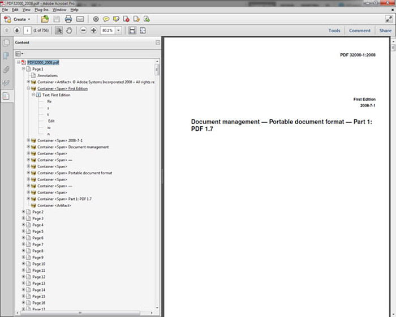The height and width of the screenshot is (317, 396).
Task: Open the Comment pane
Action: click(360, 31)
